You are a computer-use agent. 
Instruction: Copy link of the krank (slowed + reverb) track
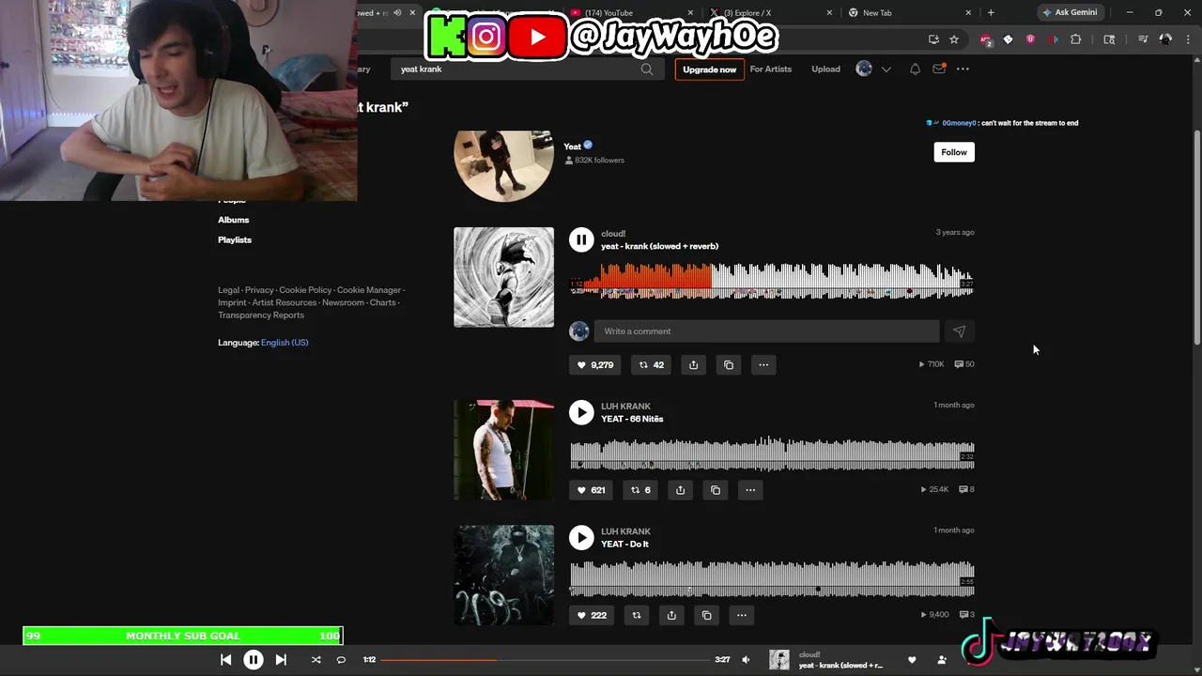coord(728,364)
